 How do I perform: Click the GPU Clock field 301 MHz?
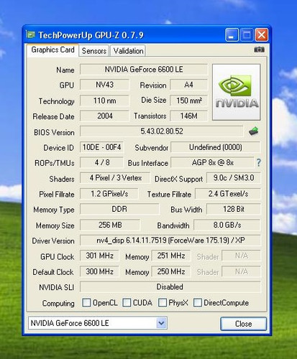pyautogui.click(x=99, y=256)
